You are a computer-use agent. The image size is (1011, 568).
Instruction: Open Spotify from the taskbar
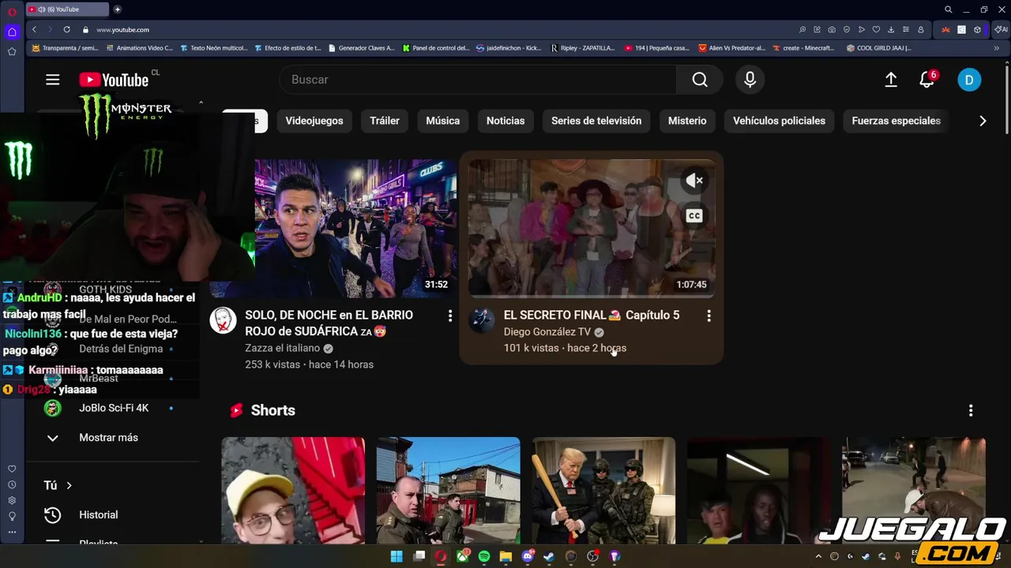(x=484, y=556)
